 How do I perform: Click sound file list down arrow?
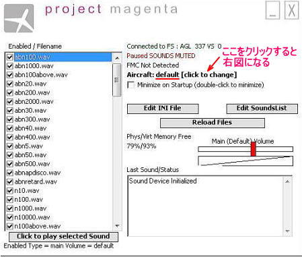(x=117, y=226)
